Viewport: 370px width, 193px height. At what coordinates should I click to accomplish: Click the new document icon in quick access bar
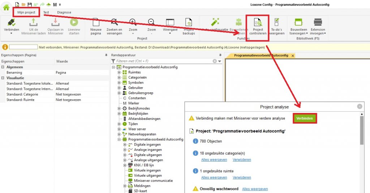pyautogui.click(x=17, y=4)
